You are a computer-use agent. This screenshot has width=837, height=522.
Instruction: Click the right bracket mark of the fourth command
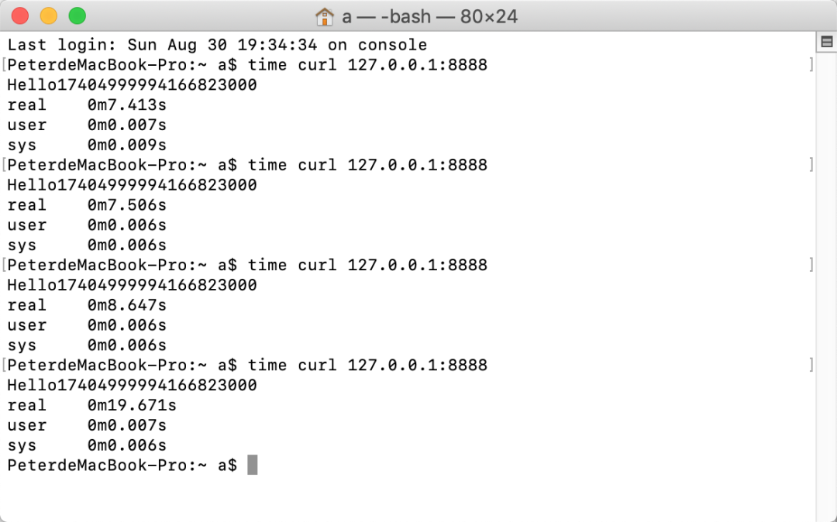pos(811,366)
